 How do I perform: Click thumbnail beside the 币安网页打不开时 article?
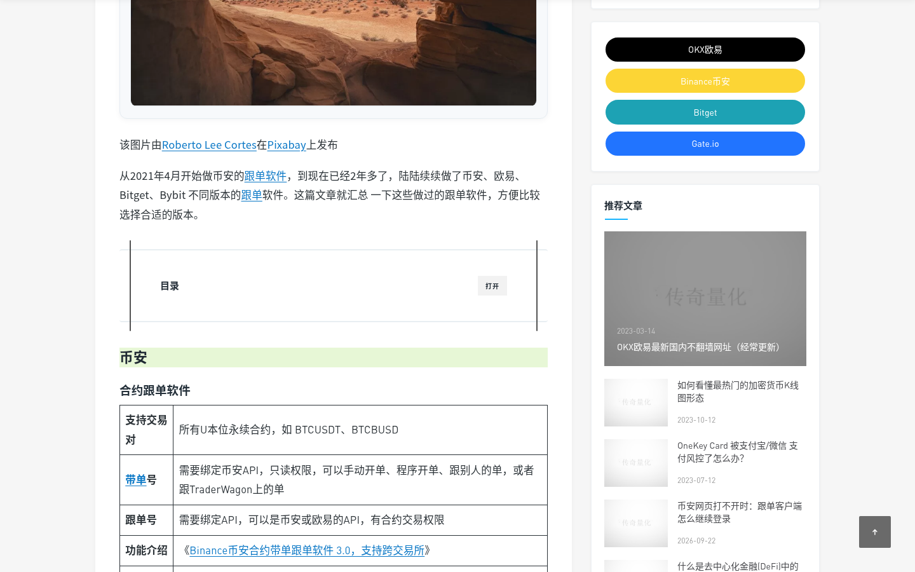(x=636, y=523)
